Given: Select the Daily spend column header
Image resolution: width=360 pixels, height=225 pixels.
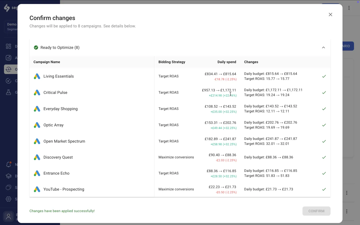Looking at the screenshot, I should [x=227, y=62].
